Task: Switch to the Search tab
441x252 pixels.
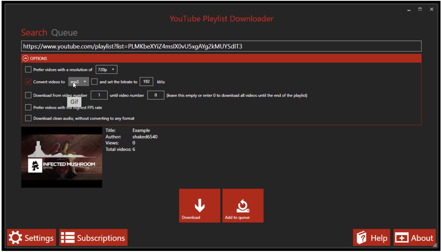Action: click(34, 33)
